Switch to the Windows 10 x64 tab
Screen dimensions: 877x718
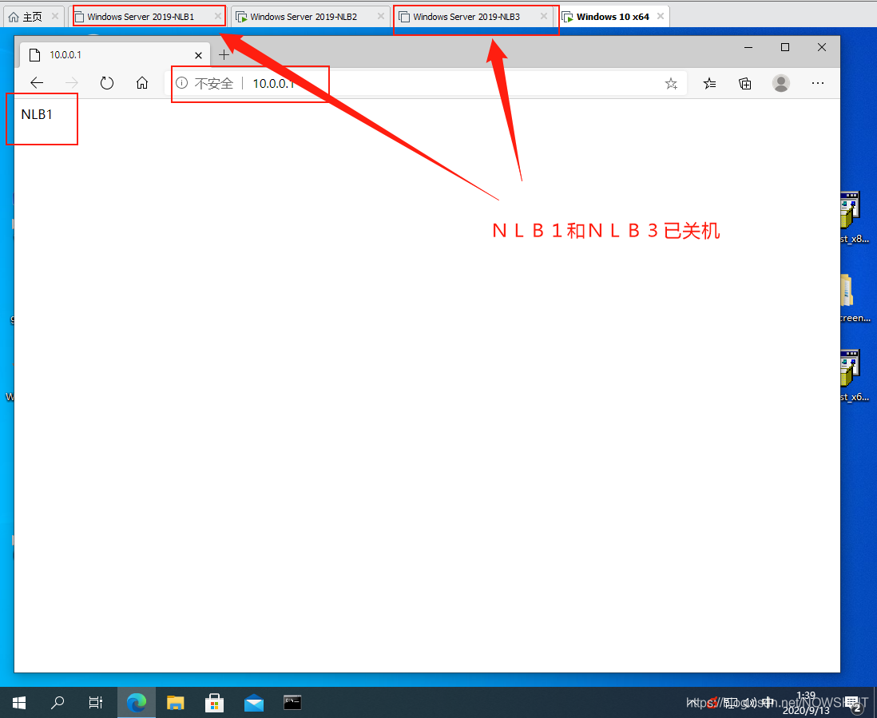pos(609,15)
